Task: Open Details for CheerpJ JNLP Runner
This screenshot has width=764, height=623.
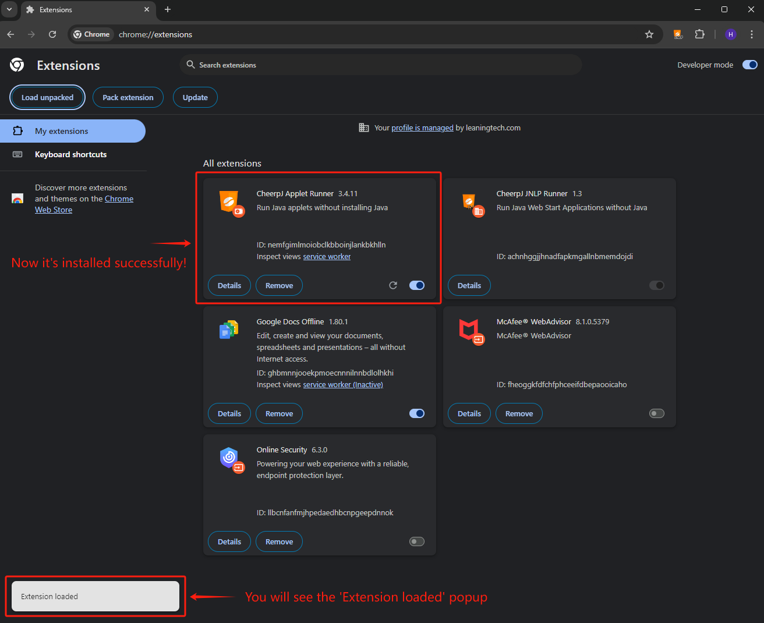Action: pyautogui.click(x=469, y=285)
